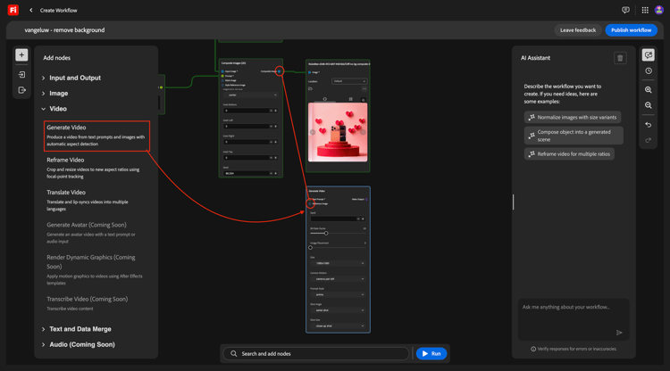Run the workflow
This screenshot has width=670, height=371.
pos(431,353)
